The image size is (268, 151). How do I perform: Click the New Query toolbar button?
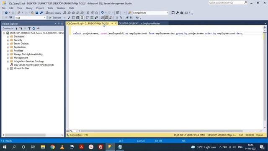pos(53,13)
